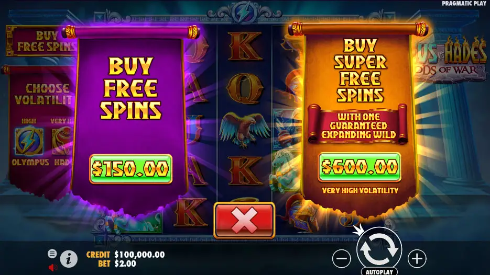Click the Buy Free Spins side panel

(42, 41)
